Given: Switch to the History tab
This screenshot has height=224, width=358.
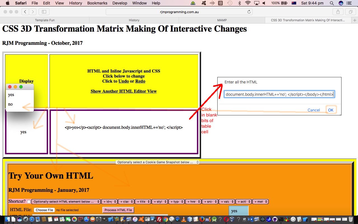Looking at the screenshot, I should pyautogui.click(x=134, y=20).
